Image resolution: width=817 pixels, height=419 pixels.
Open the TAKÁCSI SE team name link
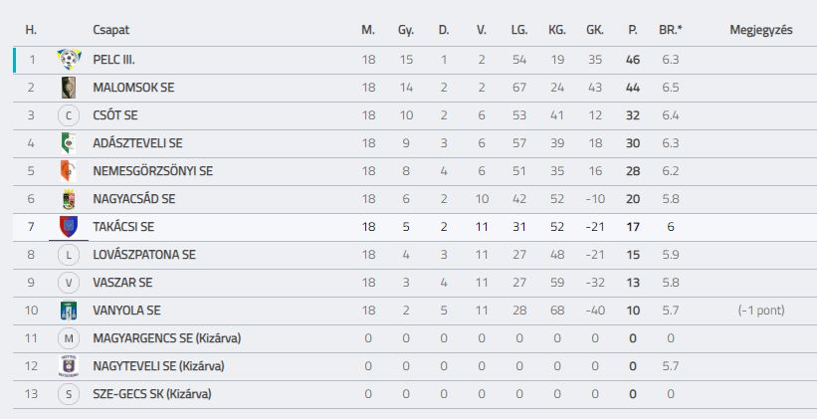pyautogui.click(x=123, y=227)
